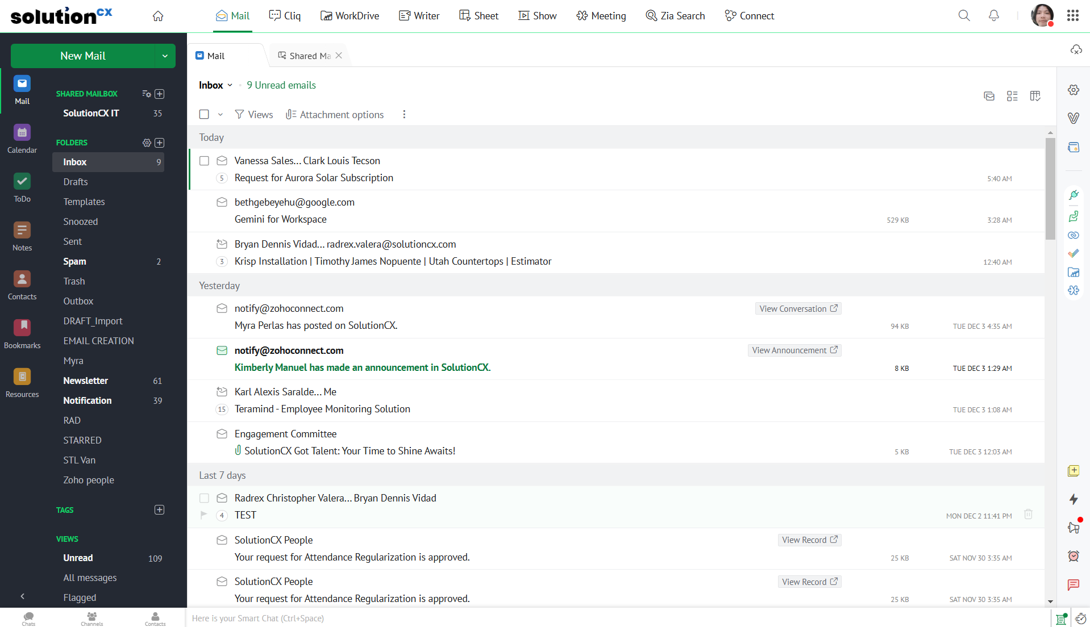
Task: Open the settings gear in right panel
Action: click(1074, 90)
